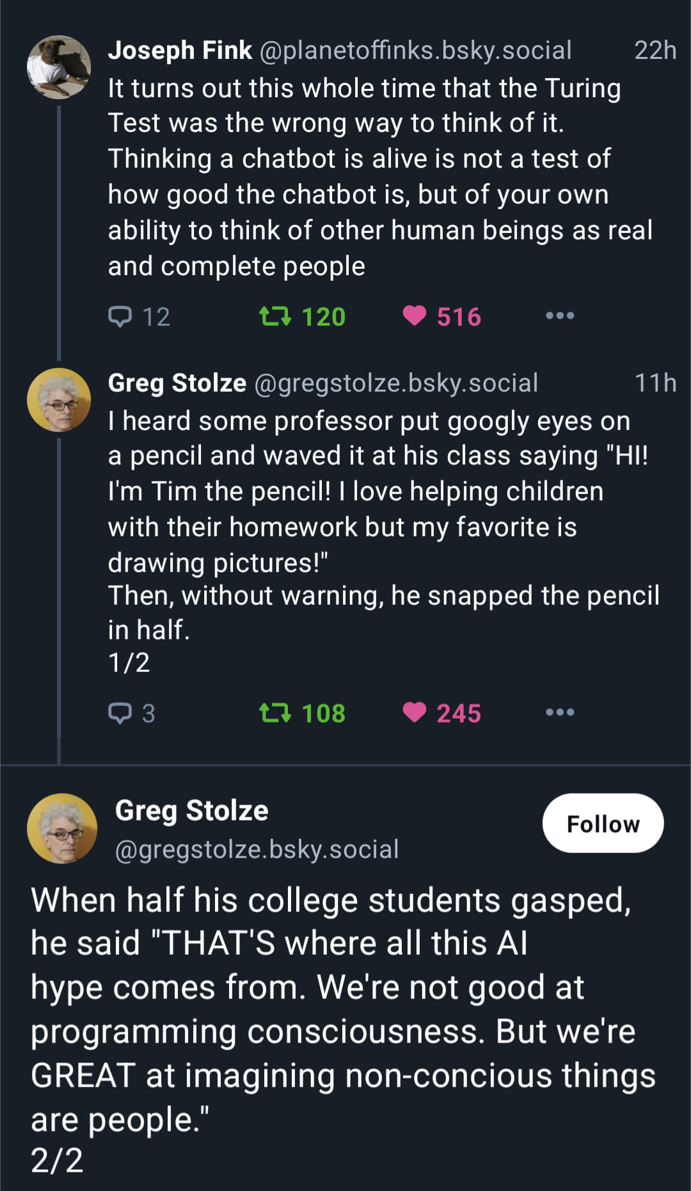Viewport: 691px width, 1191px height.
Task: Click the 11h timestamp on Stolze's post
Action: click(x=655, y=383)
